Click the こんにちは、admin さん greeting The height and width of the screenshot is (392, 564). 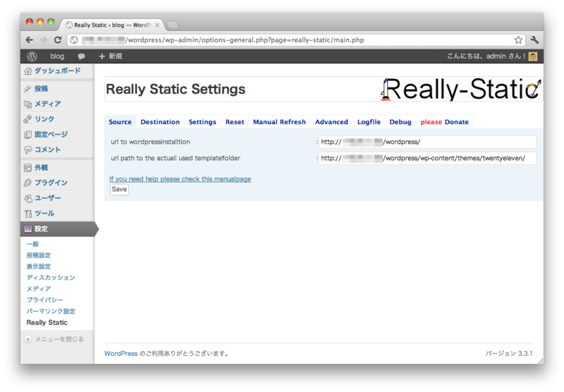coord(486,56)
